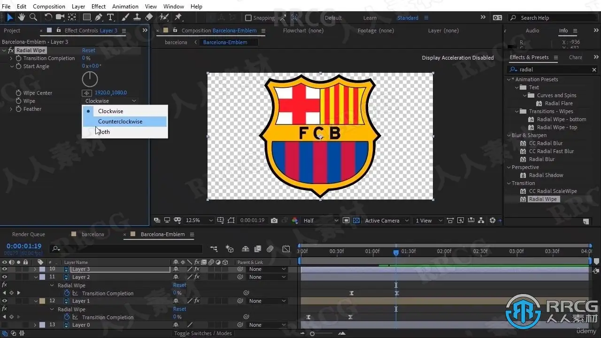Select the Brush tool

coord(126,17)
